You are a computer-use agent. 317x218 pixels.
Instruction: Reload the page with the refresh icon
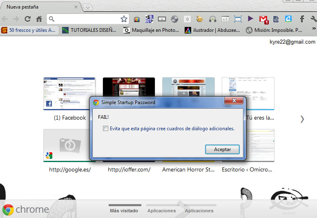tap(27, 19)
